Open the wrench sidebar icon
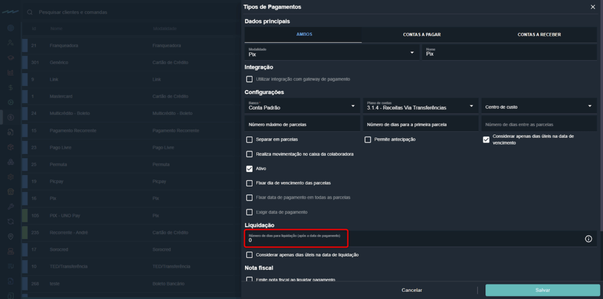Screen dimensions: 603x299 11,207
